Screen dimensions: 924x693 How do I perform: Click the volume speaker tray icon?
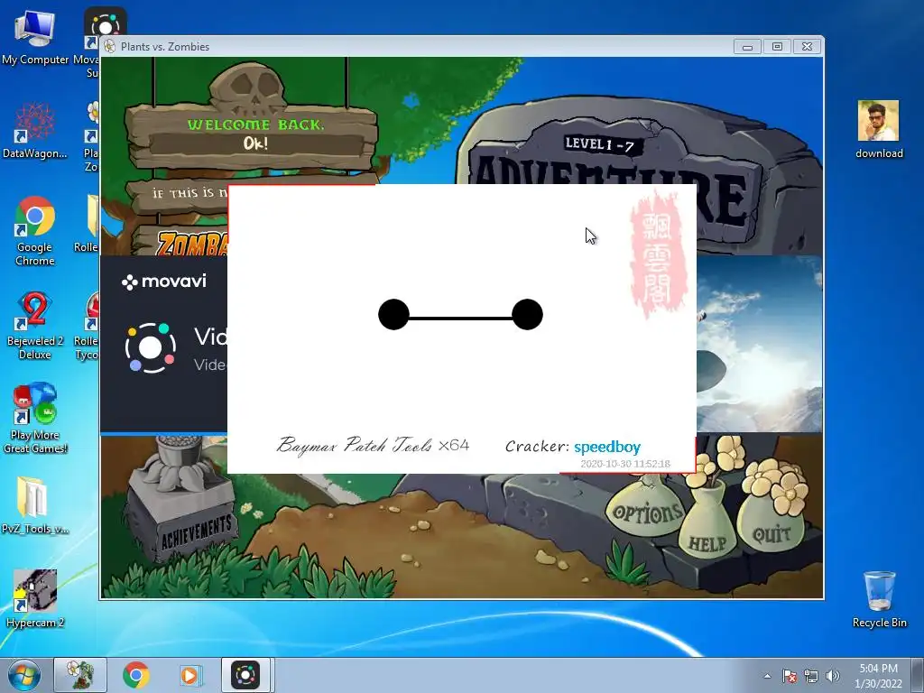click(833, 676)
